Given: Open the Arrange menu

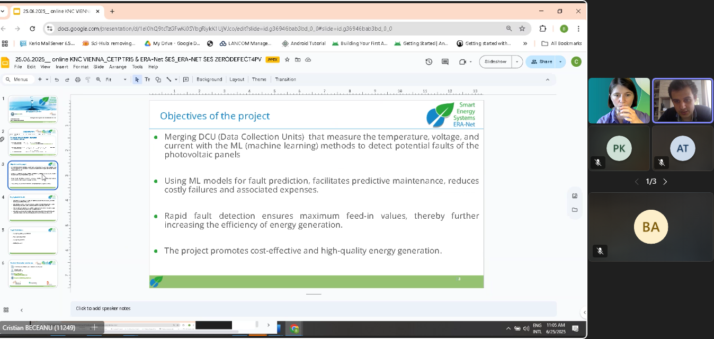Looking at the screenshot, I should [118, 67].
